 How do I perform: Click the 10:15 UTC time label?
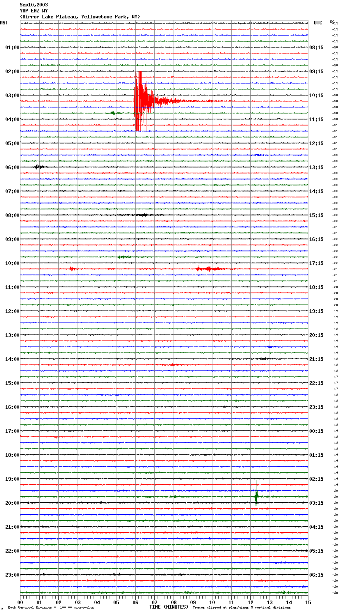(316, 96)
